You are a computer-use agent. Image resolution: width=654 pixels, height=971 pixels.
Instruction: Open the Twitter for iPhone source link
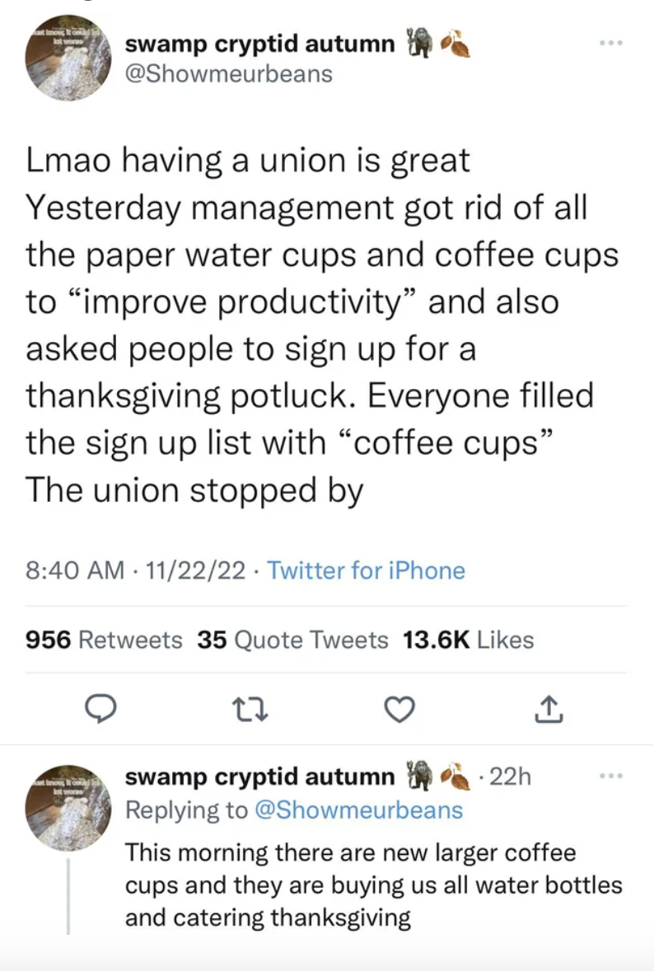click(366, 570)
